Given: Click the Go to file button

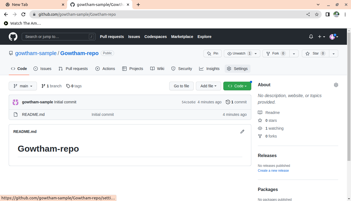Looking at the screenshot, I should point(181,86).
